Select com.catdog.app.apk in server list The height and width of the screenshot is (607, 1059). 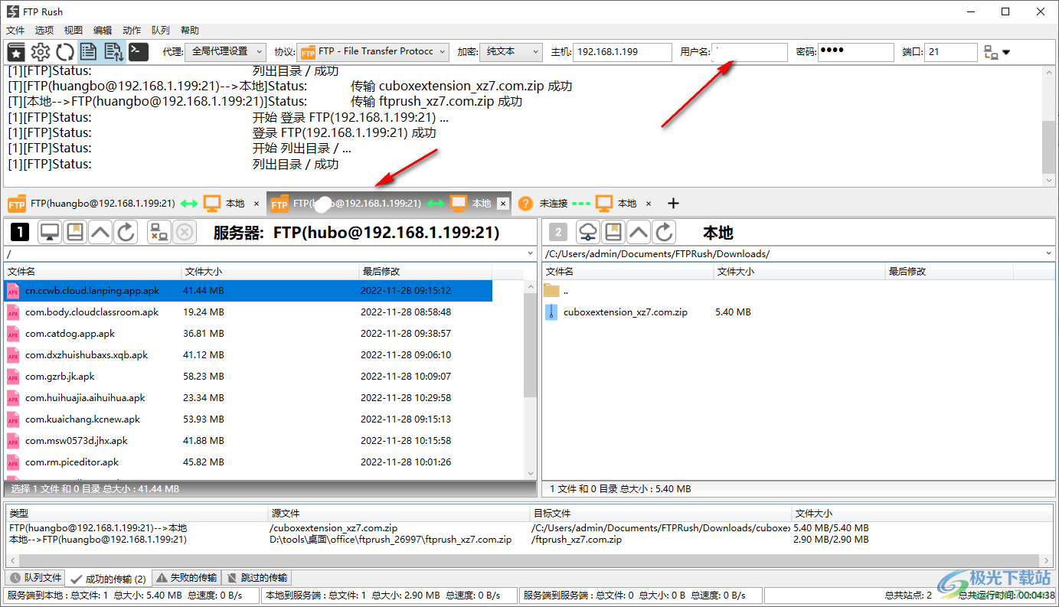248,333
